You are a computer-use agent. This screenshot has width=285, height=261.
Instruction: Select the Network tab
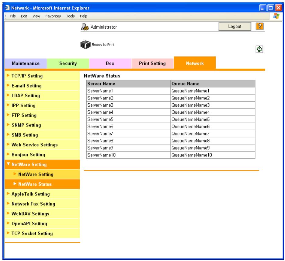point(195,63)
